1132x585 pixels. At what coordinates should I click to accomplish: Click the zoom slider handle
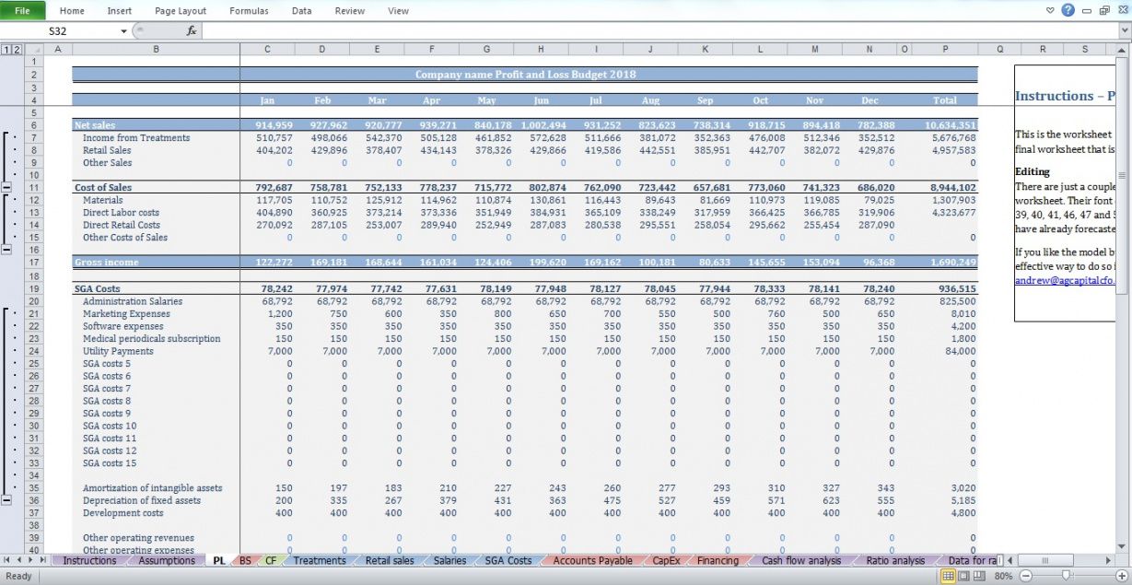[x=1066, y=576]
